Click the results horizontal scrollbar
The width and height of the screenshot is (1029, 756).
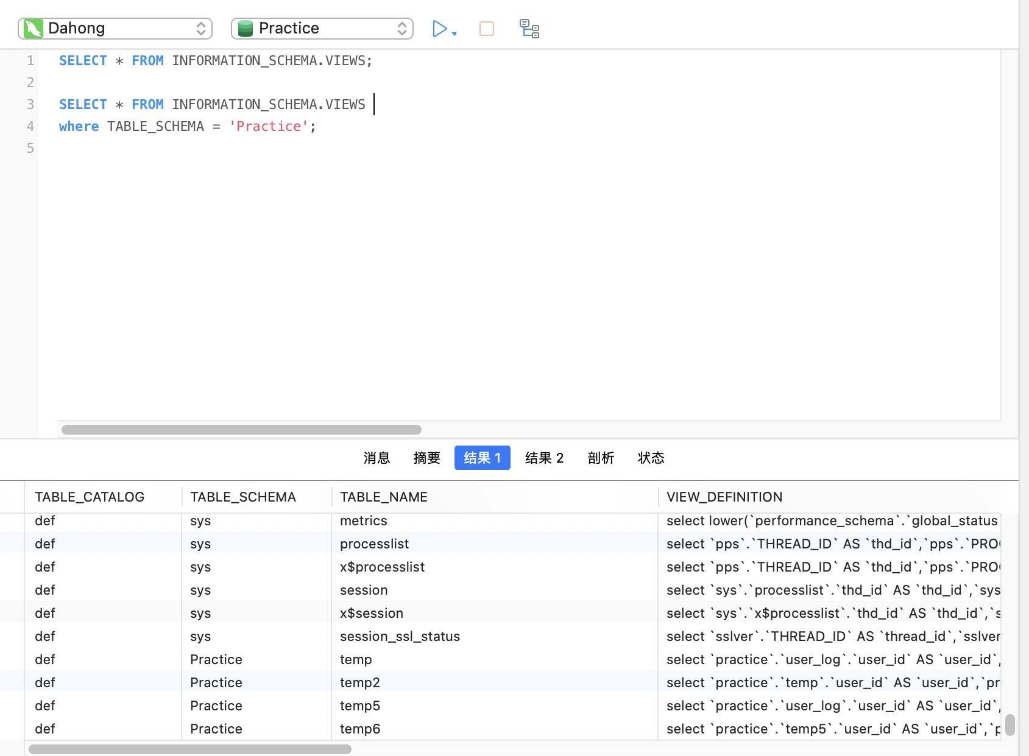click(x=190, y=749)
